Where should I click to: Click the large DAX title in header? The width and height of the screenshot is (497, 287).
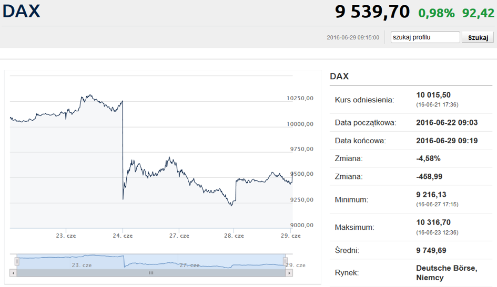tap(22, 12)
